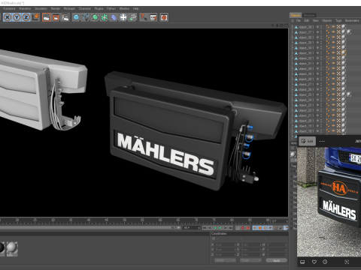Open Render Settings toolbar icon
Image resolution: width=361 pixels, height=270 pixels.
[x=65, y=17]
